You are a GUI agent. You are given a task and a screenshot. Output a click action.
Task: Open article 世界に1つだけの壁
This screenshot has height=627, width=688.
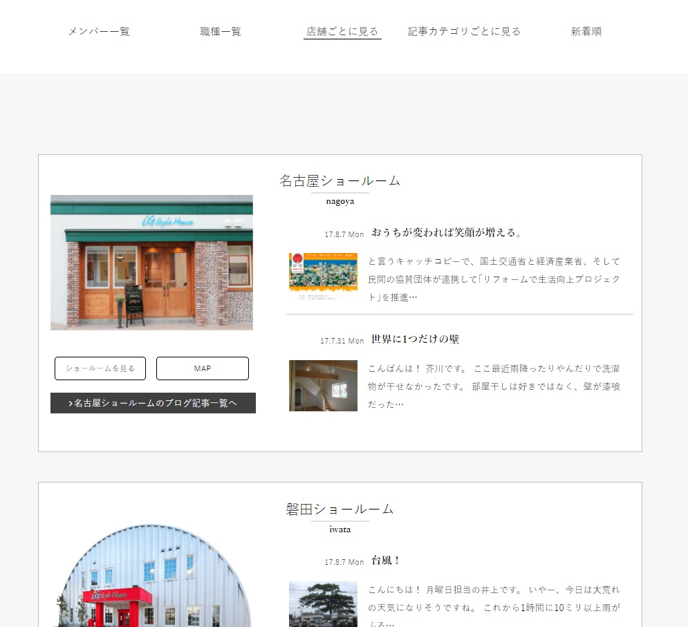pyautogui.click(x=415, y=339)
